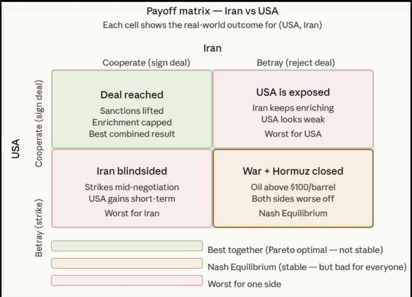
Task: Click the 'Oil above $100/barrel' line
Action: [x=293, y=187]
